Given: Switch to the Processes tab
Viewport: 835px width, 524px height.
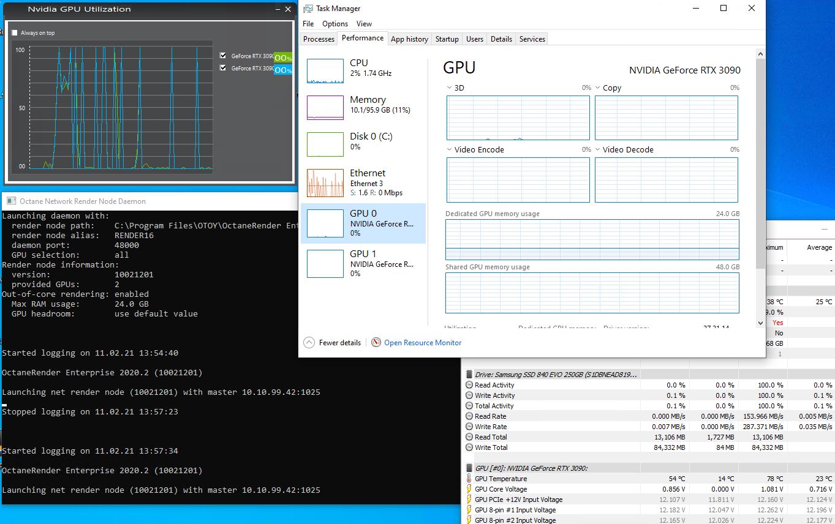Looking at the screenshot, I should tap(319, 39).
